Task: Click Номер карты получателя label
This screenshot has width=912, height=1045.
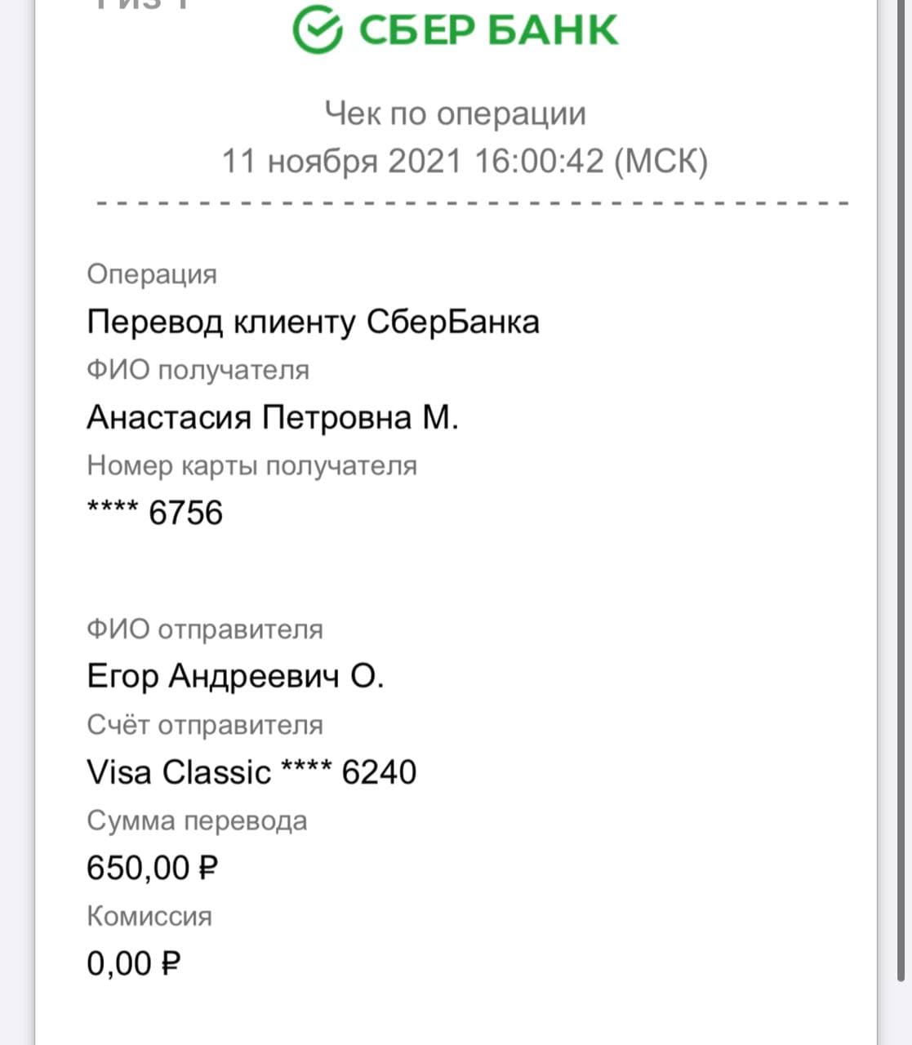Action: [251, 466]
